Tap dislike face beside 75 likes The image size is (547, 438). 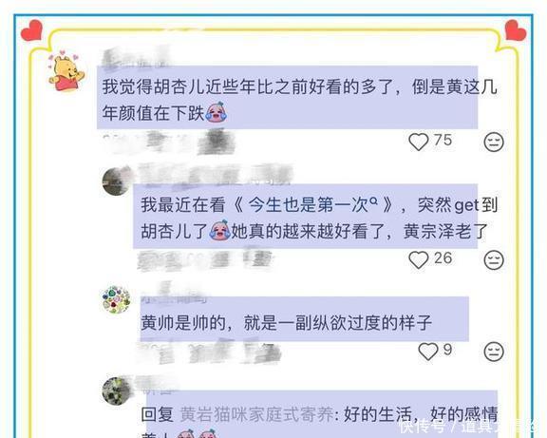[494, 142]
